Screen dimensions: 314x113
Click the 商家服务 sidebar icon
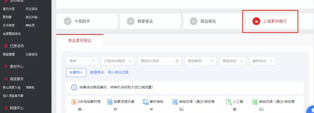(6, 79)
